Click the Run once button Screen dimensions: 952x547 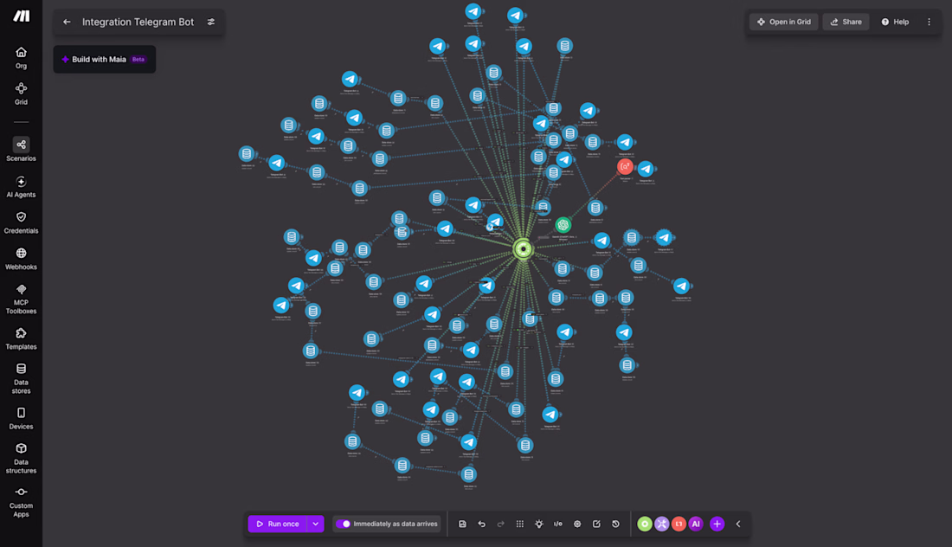point(278,524)
